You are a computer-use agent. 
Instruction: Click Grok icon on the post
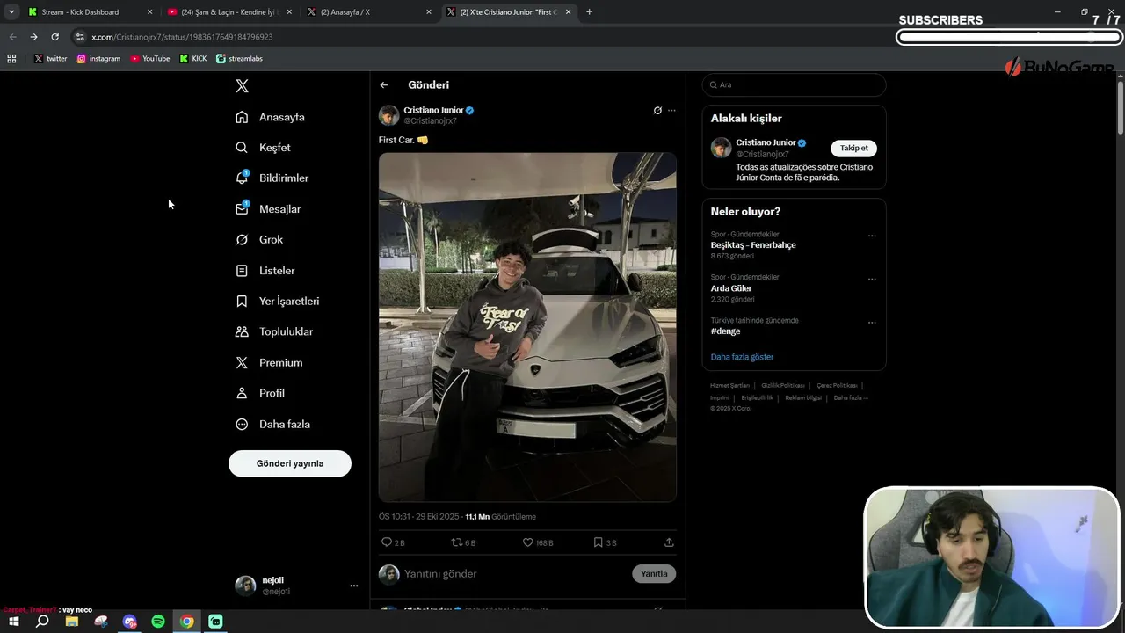(657, 111)
